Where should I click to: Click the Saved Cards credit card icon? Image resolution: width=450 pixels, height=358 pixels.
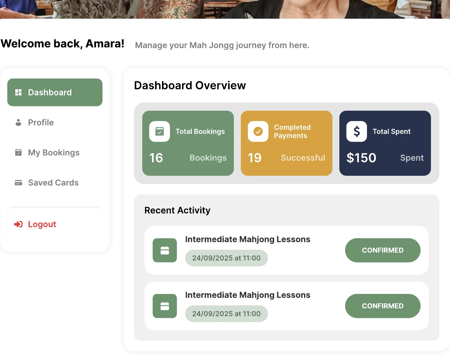(x=18, y=183)
